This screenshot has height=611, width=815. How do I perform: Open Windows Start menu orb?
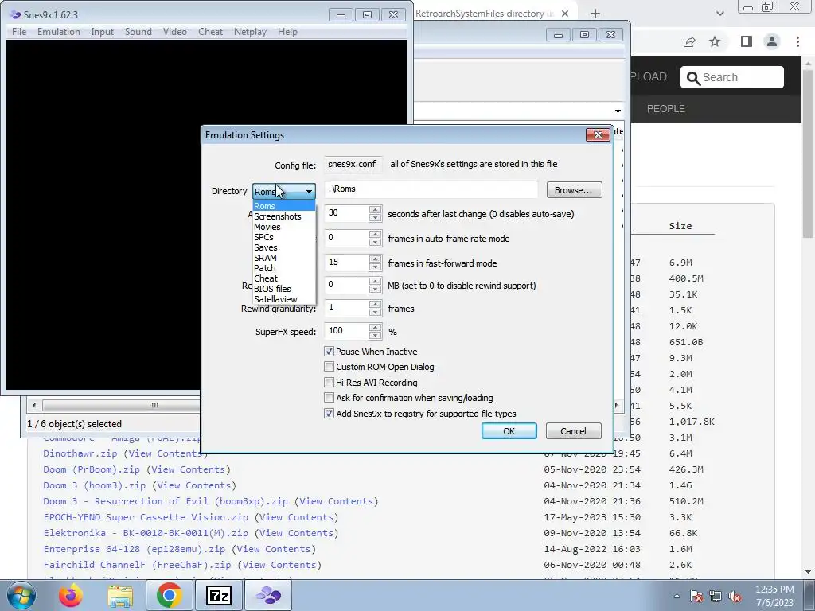21,595
